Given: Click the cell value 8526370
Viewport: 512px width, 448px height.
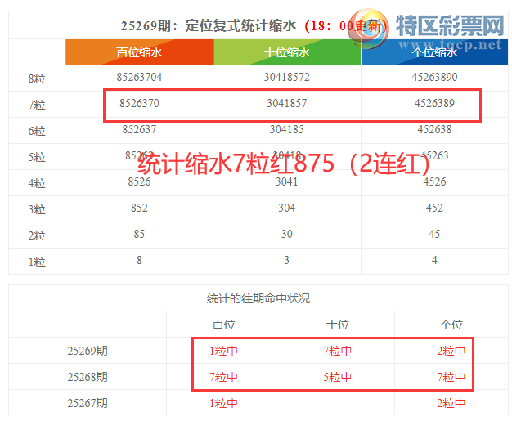Looking at the screenshot, I should tap(139, 103).
